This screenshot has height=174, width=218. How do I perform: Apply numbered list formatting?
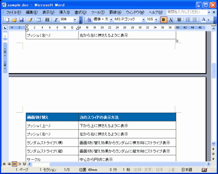click(188, 20)
